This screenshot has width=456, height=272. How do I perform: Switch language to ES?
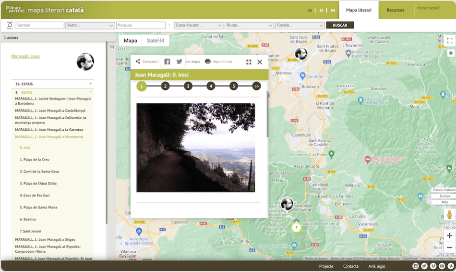(321, 11)
